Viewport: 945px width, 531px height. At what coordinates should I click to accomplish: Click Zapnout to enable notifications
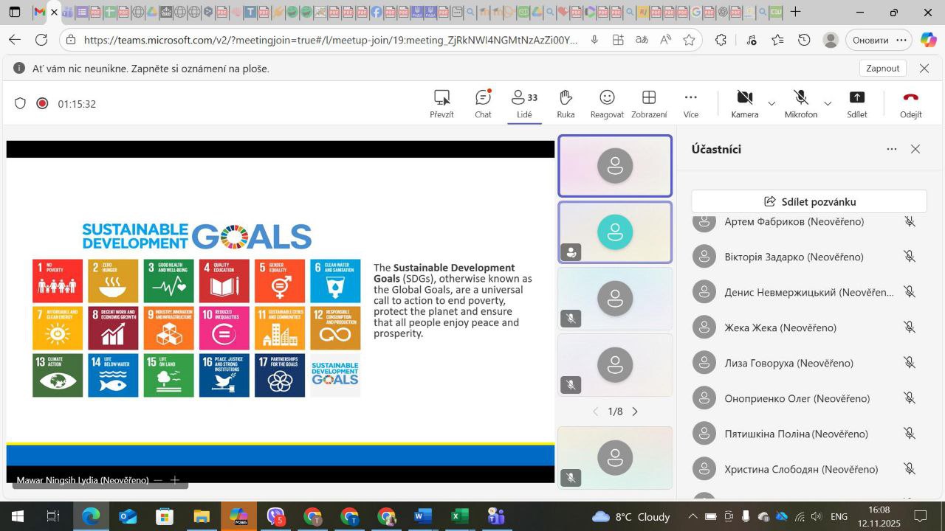(882, 68)
